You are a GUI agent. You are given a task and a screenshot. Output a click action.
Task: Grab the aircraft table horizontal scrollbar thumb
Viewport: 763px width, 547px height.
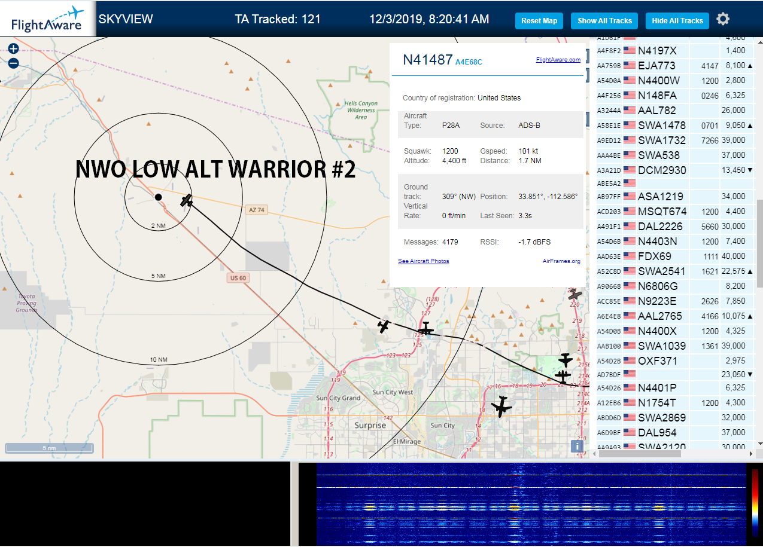pos(640,454)
